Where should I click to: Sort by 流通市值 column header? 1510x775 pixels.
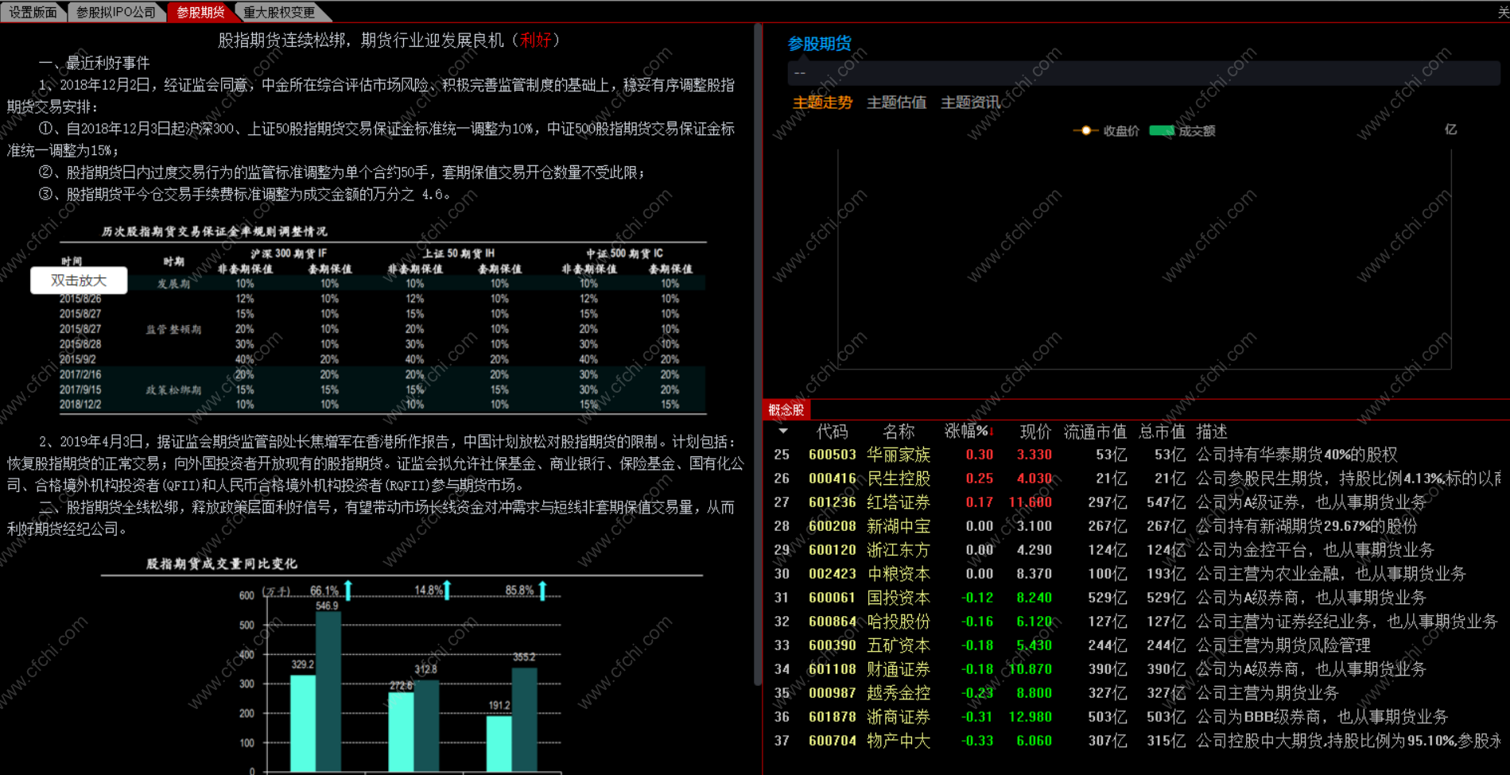(1095, 431)
